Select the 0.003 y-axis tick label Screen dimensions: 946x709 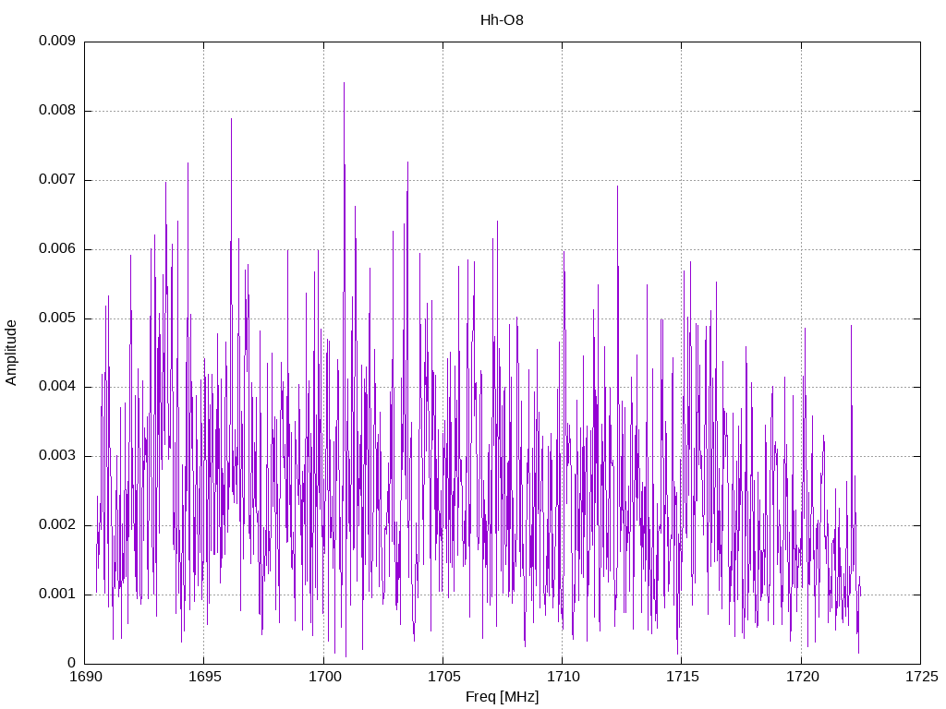[56, 456]
